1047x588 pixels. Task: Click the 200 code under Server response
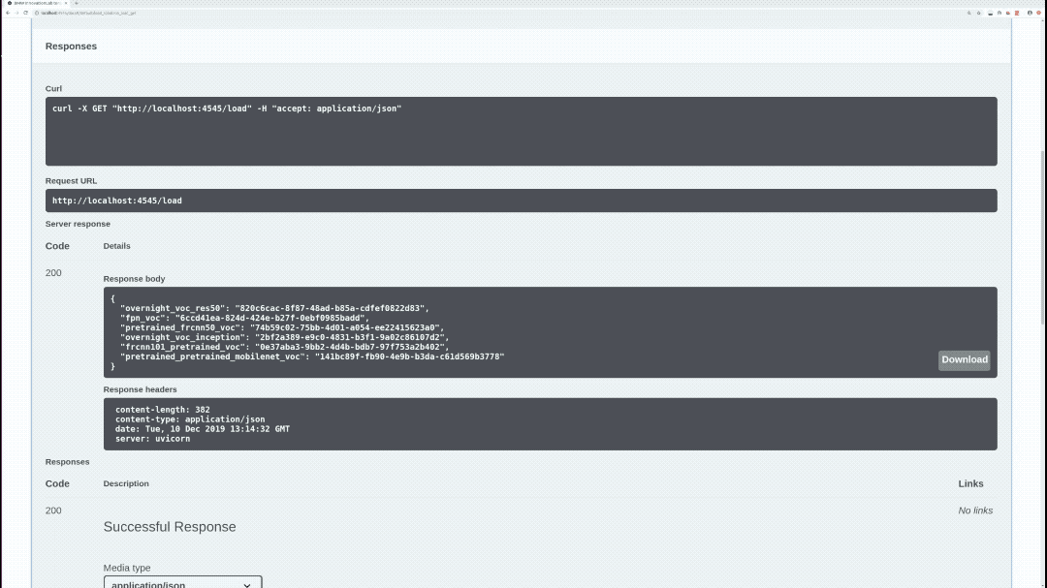53,273
